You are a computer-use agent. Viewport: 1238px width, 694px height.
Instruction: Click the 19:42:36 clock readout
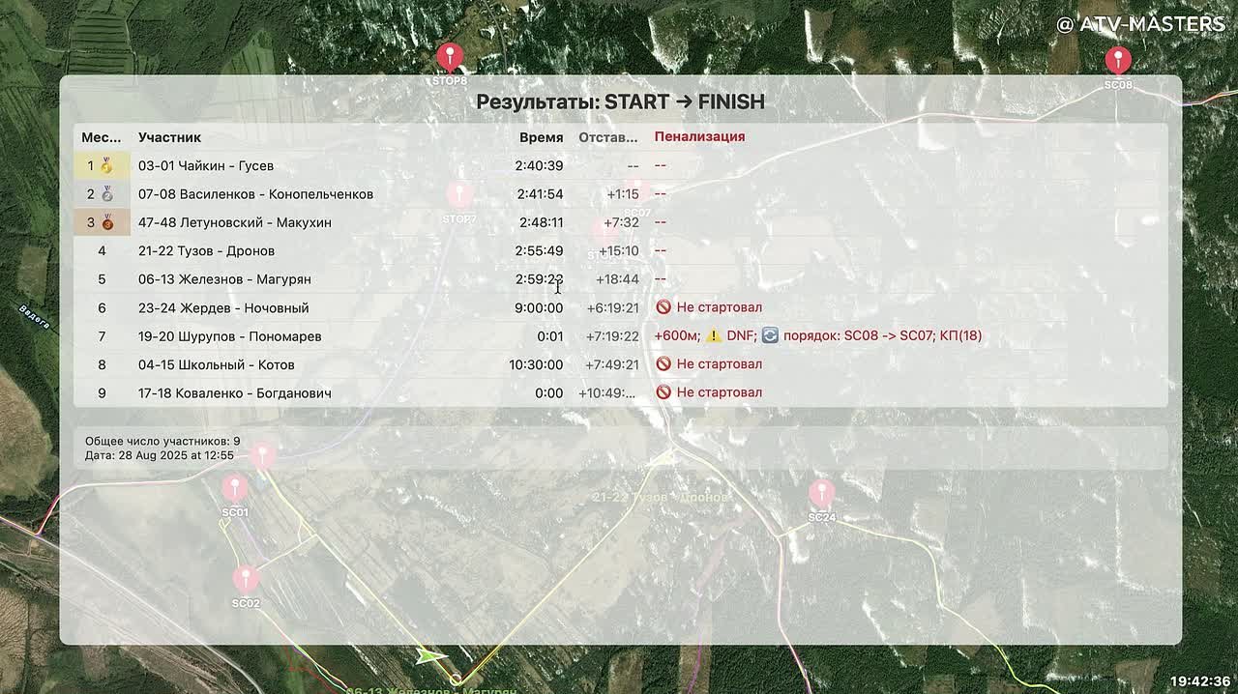(x=1200, y=681)
